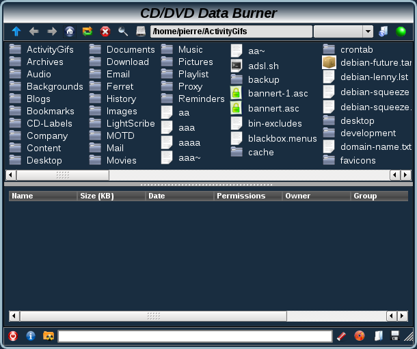Open the blue info icon

(31, 336)
